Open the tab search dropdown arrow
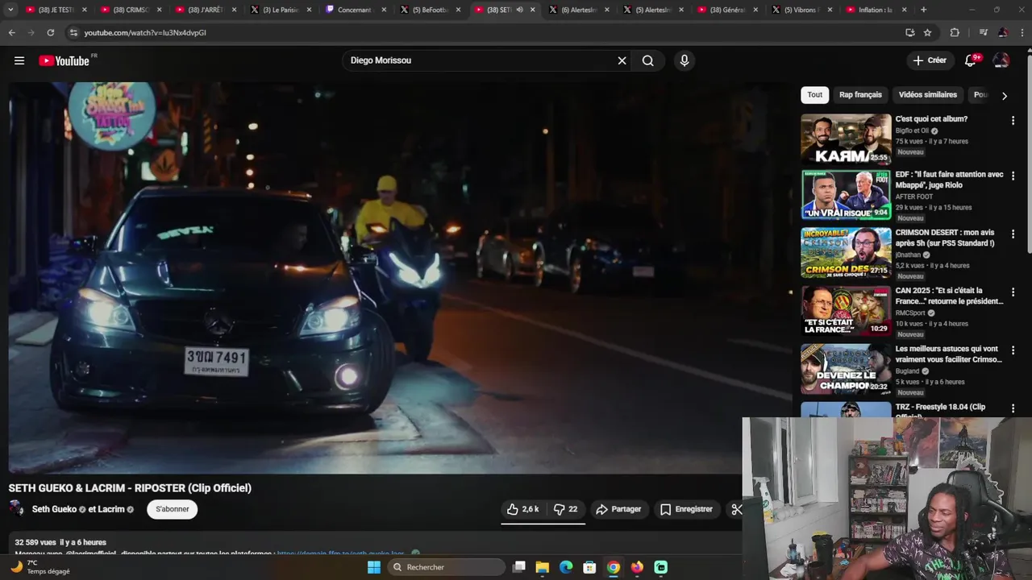The width and height of the screenshot is (1032, 580). pos(10,10)
